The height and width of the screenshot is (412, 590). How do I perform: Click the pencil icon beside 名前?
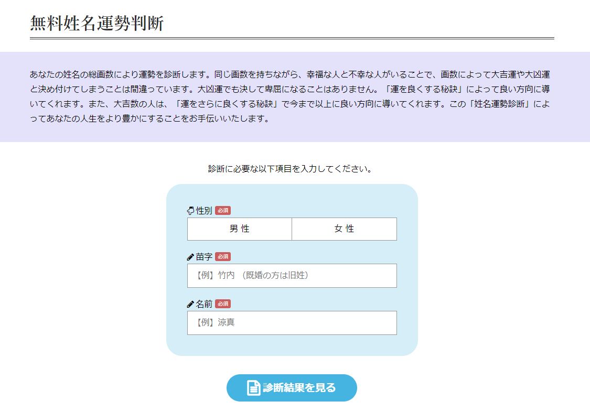tap(191, 304)
